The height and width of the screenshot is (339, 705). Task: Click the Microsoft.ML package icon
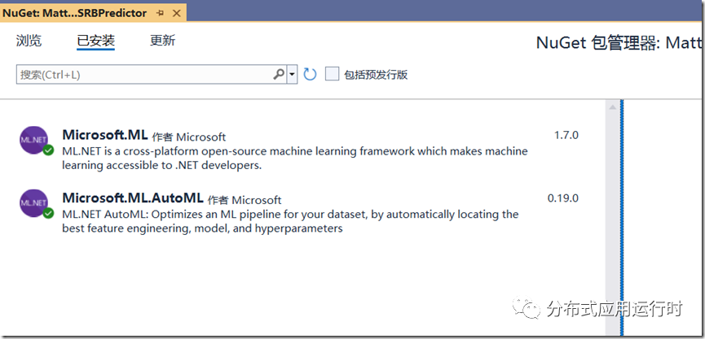[33, 140]
